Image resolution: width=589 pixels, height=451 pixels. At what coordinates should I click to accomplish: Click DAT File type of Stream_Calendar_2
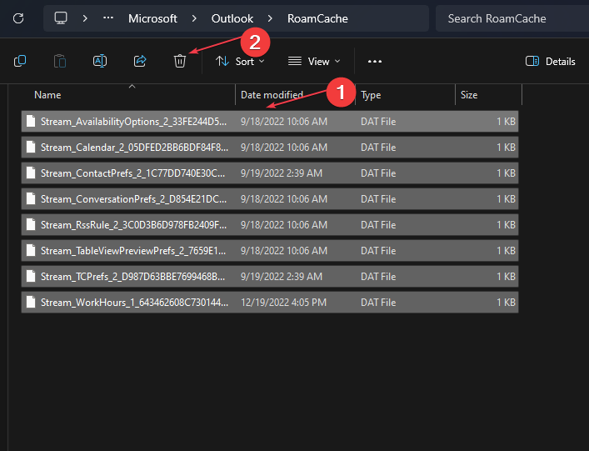[378, 148]
